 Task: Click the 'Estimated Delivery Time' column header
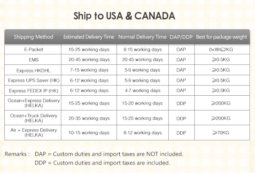[89, 37]
